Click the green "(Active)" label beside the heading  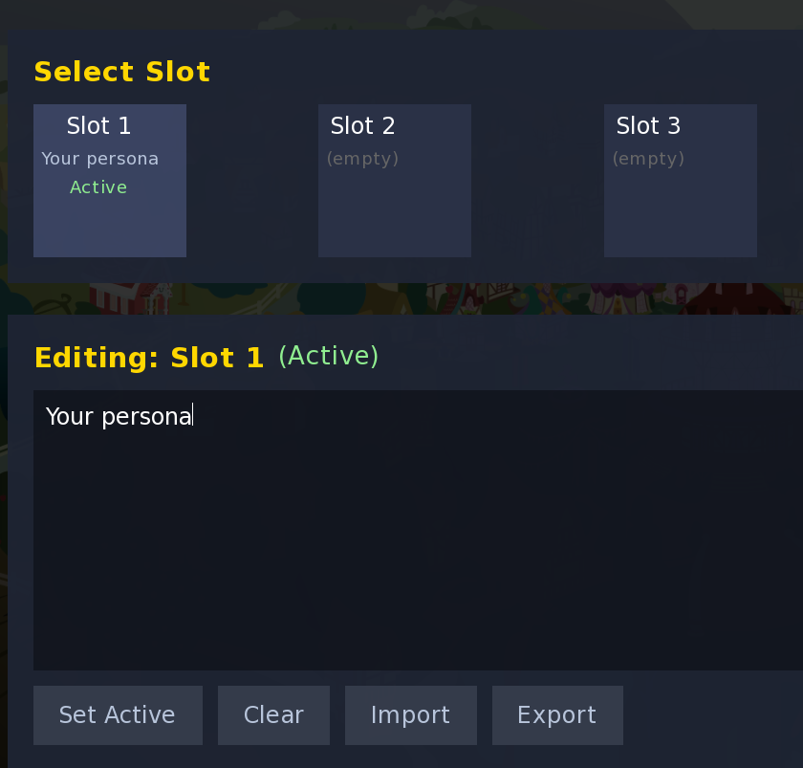328,356
